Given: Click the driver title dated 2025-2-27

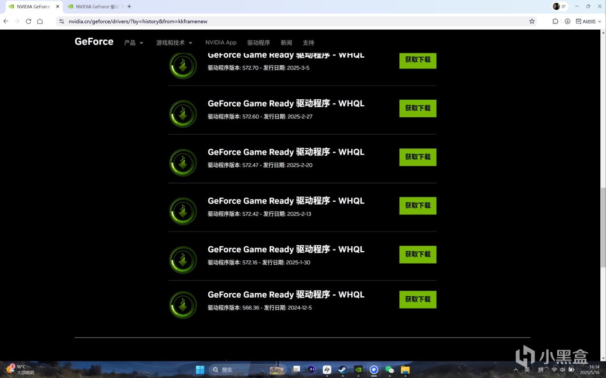Looking at the screenshot, I should pyautogui.click(x=286, y=103).
